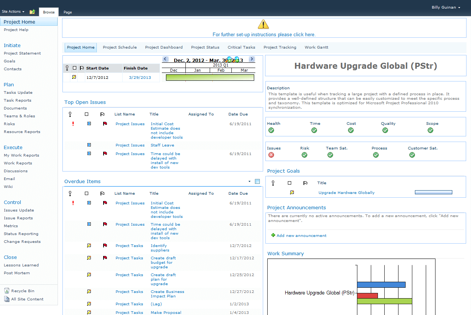Image resolution: width=471 pixels, height=315 pixels.
Task: Click the further set-up instructions link
Action: 264,35
